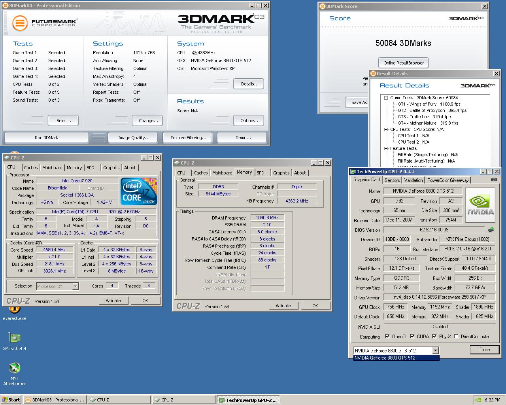The image size is (506, 405).
Task: Open the everest.exe desktop icon
Action: click(x=15, y=313)
